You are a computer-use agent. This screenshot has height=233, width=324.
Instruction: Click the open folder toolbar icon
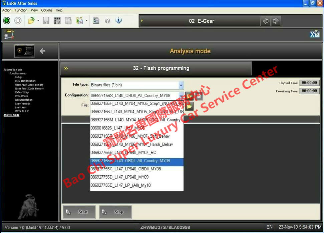click(31, 21)
